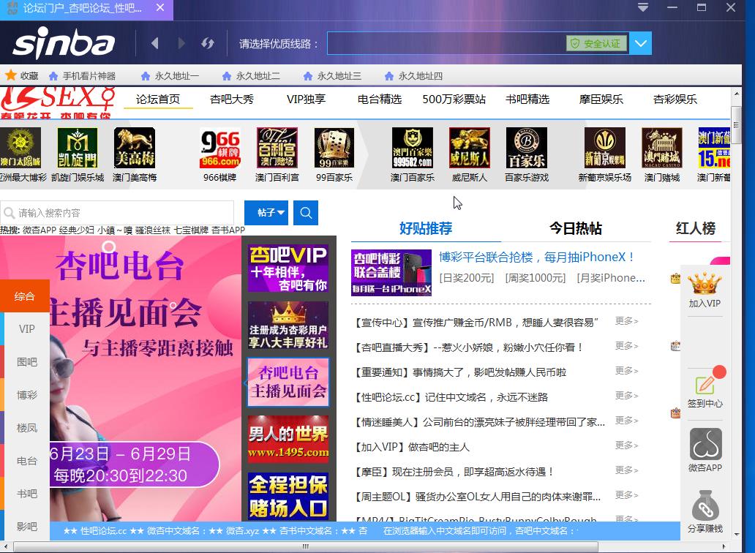
Task: Open 永久地址一 bookmark
Action: click(x=170, y=76)
